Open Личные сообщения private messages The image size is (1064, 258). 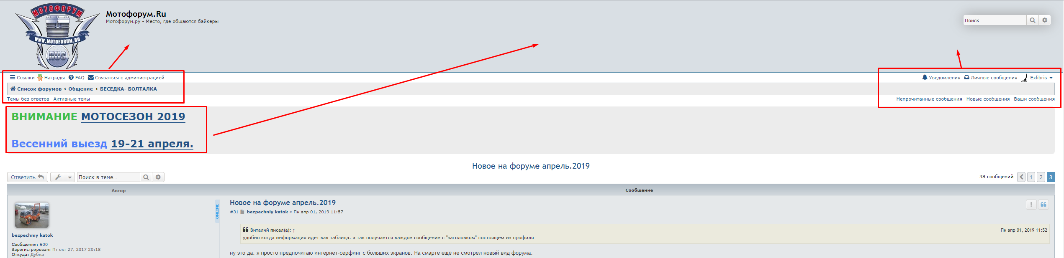tap(990, 78)
